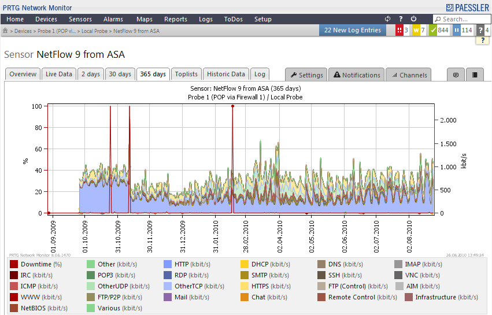Image resolution: width=492 pixels, height=315 pixels.
Task: Click the PRTG Network Monitor title
Action: pyautogui.click(x=38, y=8)
